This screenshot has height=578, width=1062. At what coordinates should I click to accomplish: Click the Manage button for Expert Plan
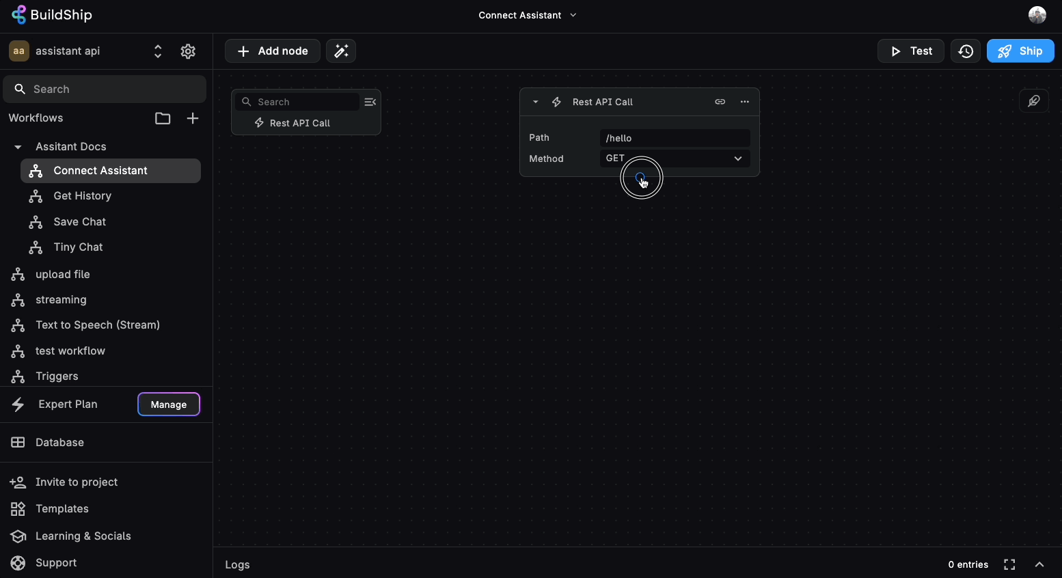(x=168, y=404)
